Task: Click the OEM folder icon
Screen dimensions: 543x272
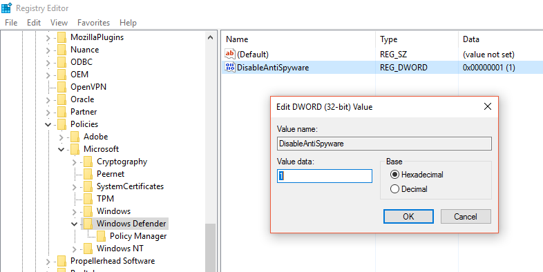Action: [61, 75]
